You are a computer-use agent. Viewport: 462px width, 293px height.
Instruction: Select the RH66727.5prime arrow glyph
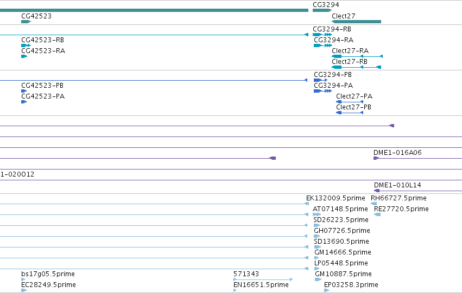click(374, 204)
